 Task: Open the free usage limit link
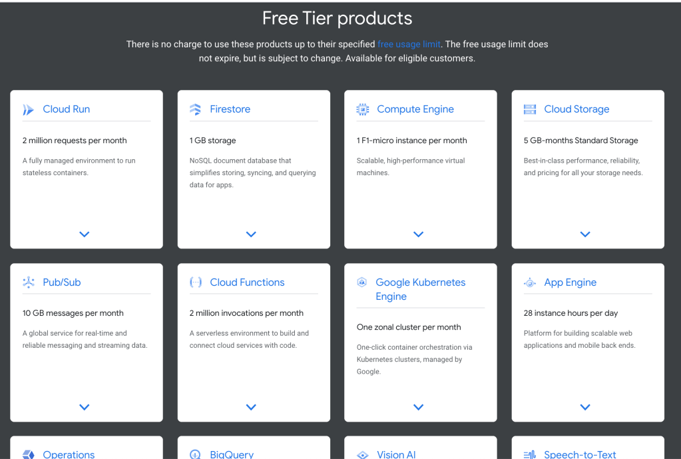pyautogui.click(x=409, y=45)
